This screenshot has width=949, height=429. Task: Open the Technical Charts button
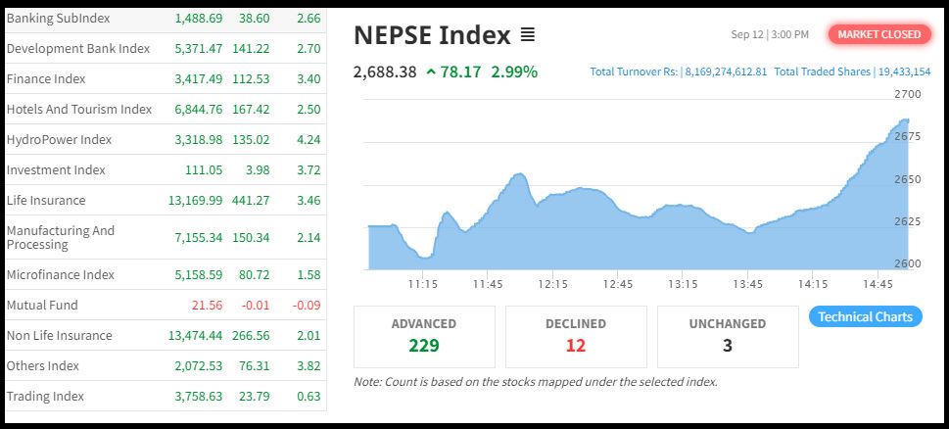point(865,316)
